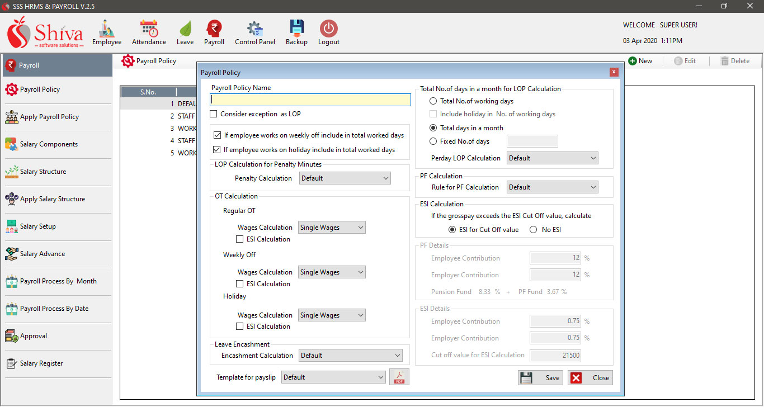Open the Attendance calendar icon
The height and width of the screenshot is (407, 764).
click(149, 29)
